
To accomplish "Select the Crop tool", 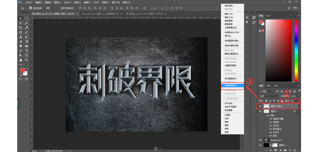I will (21, 28).
